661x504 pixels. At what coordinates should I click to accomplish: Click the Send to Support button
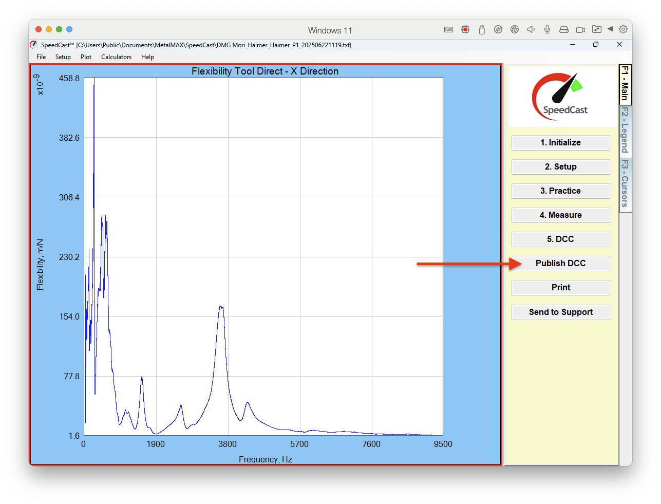click(x=561, y=312)
